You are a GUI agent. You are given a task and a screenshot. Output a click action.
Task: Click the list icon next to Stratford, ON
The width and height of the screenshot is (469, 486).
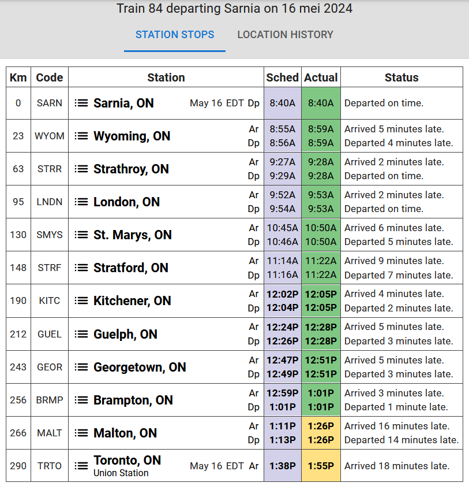pyautogui.click(x=81, y=268)
